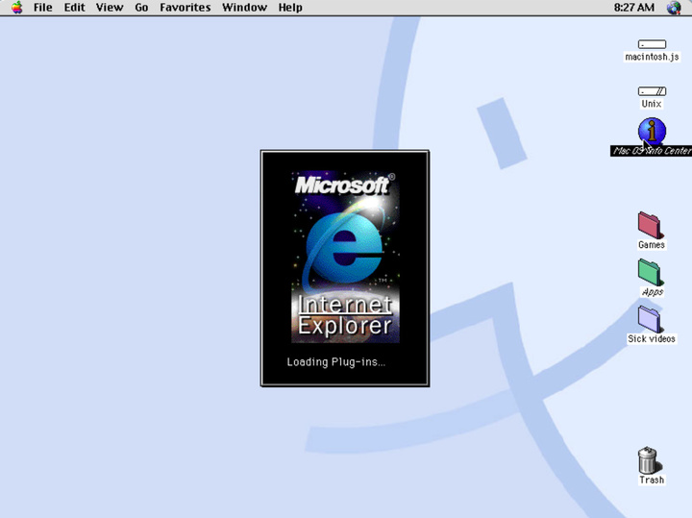Open the File menu
The image size is (692, 518).
43,8
